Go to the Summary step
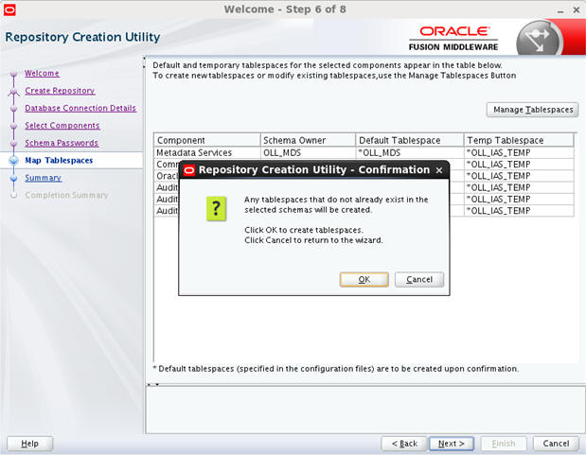The image size is (586, 455). tap(43, 178)
